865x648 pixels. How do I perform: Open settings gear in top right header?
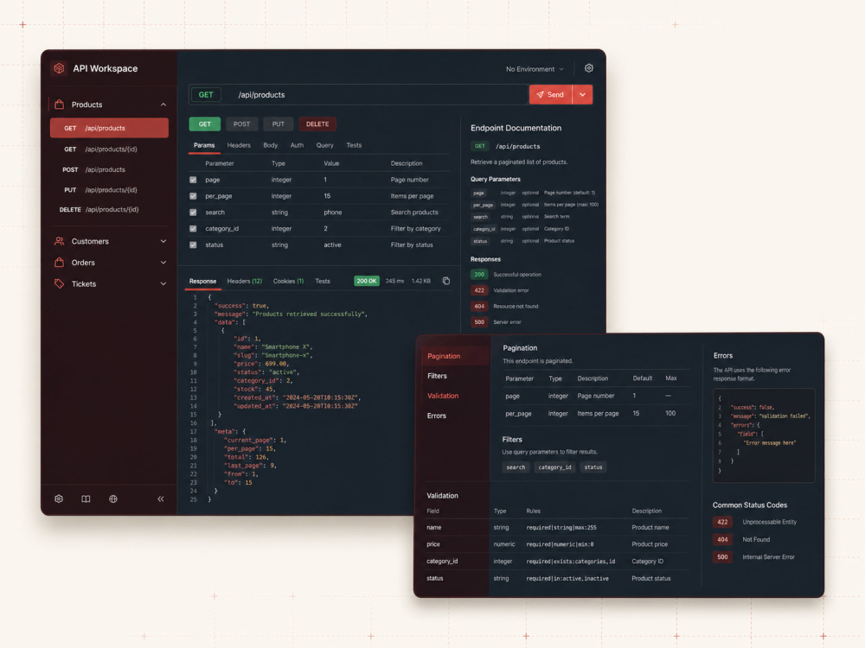click(x=588, y=68)
